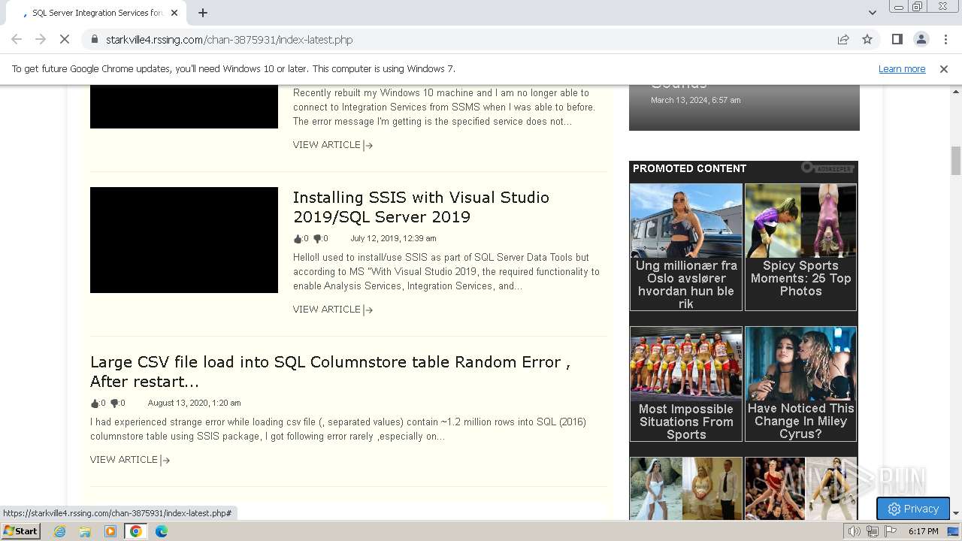Click the volume tray icon

click(x=855, y=531)
